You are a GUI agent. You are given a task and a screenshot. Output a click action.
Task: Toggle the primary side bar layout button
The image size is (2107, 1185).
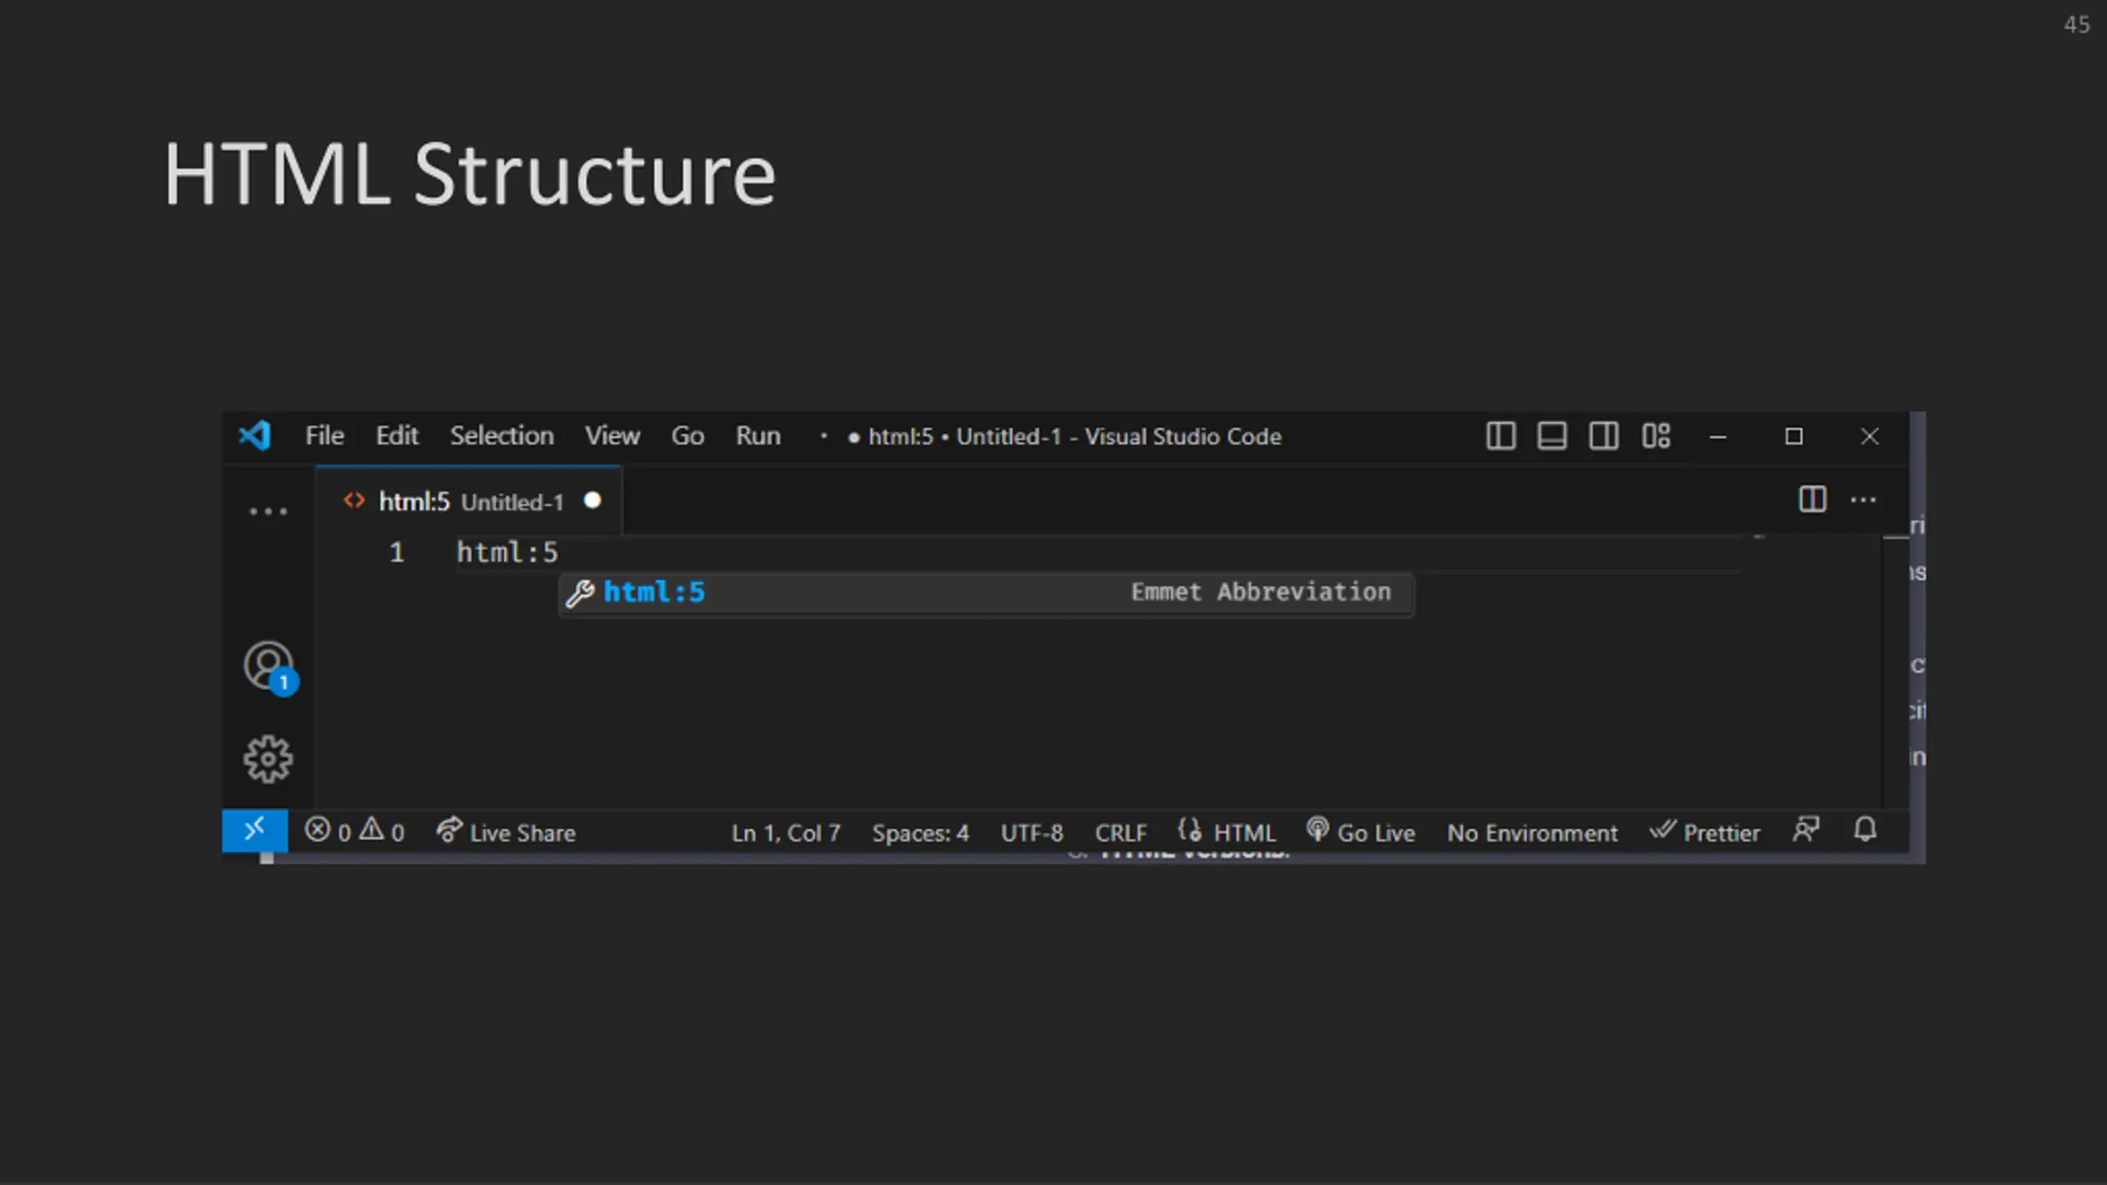point(1500,436)
